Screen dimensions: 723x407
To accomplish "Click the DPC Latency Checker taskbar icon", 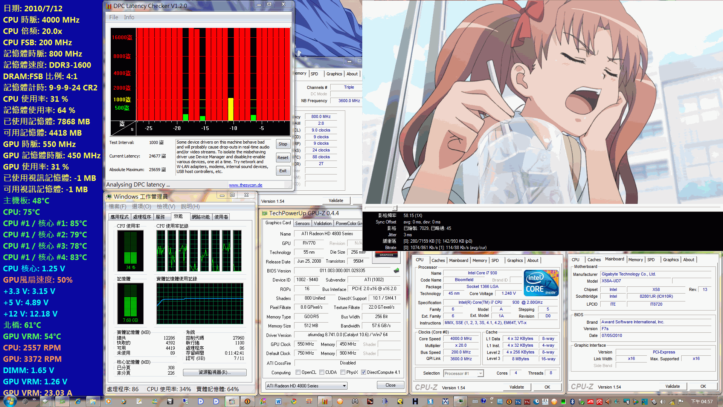I will (x=324, y=401).
